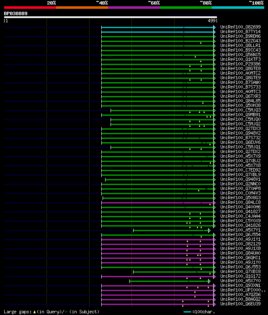Open the UniRef100_C5MJQ3 entry

240,110
